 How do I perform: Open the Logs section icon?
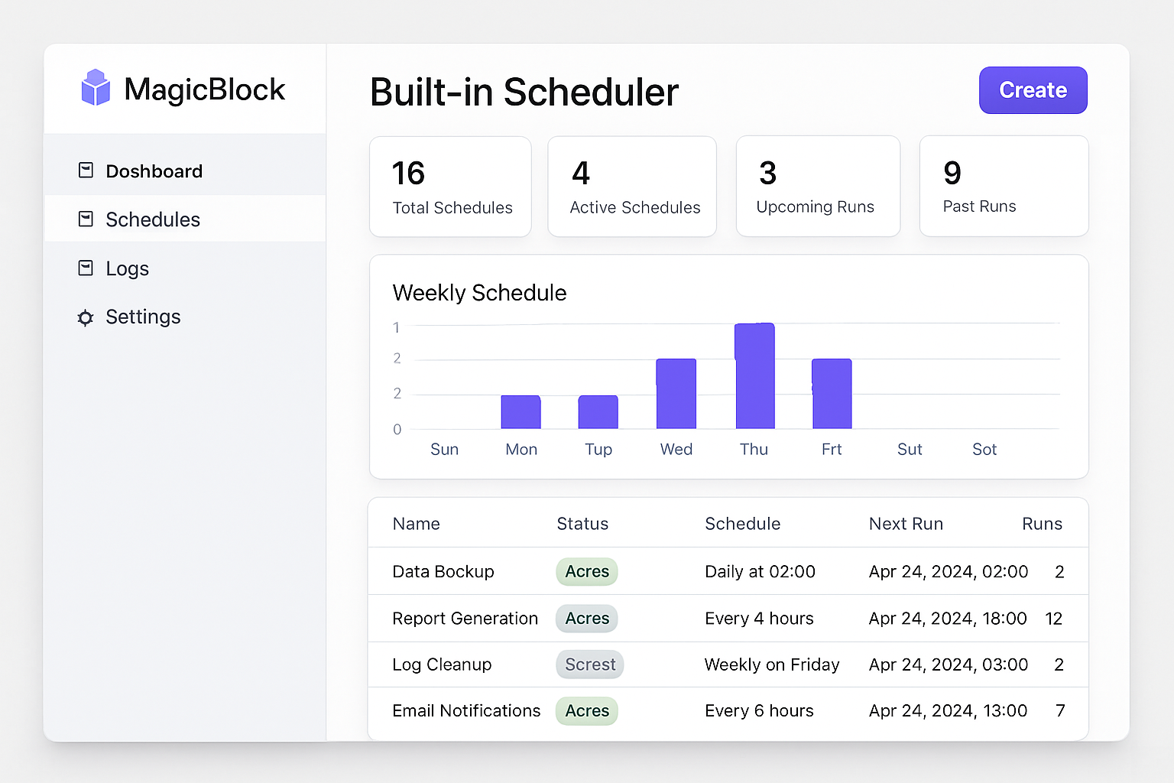pyautogui.click(x=86, y=268)
